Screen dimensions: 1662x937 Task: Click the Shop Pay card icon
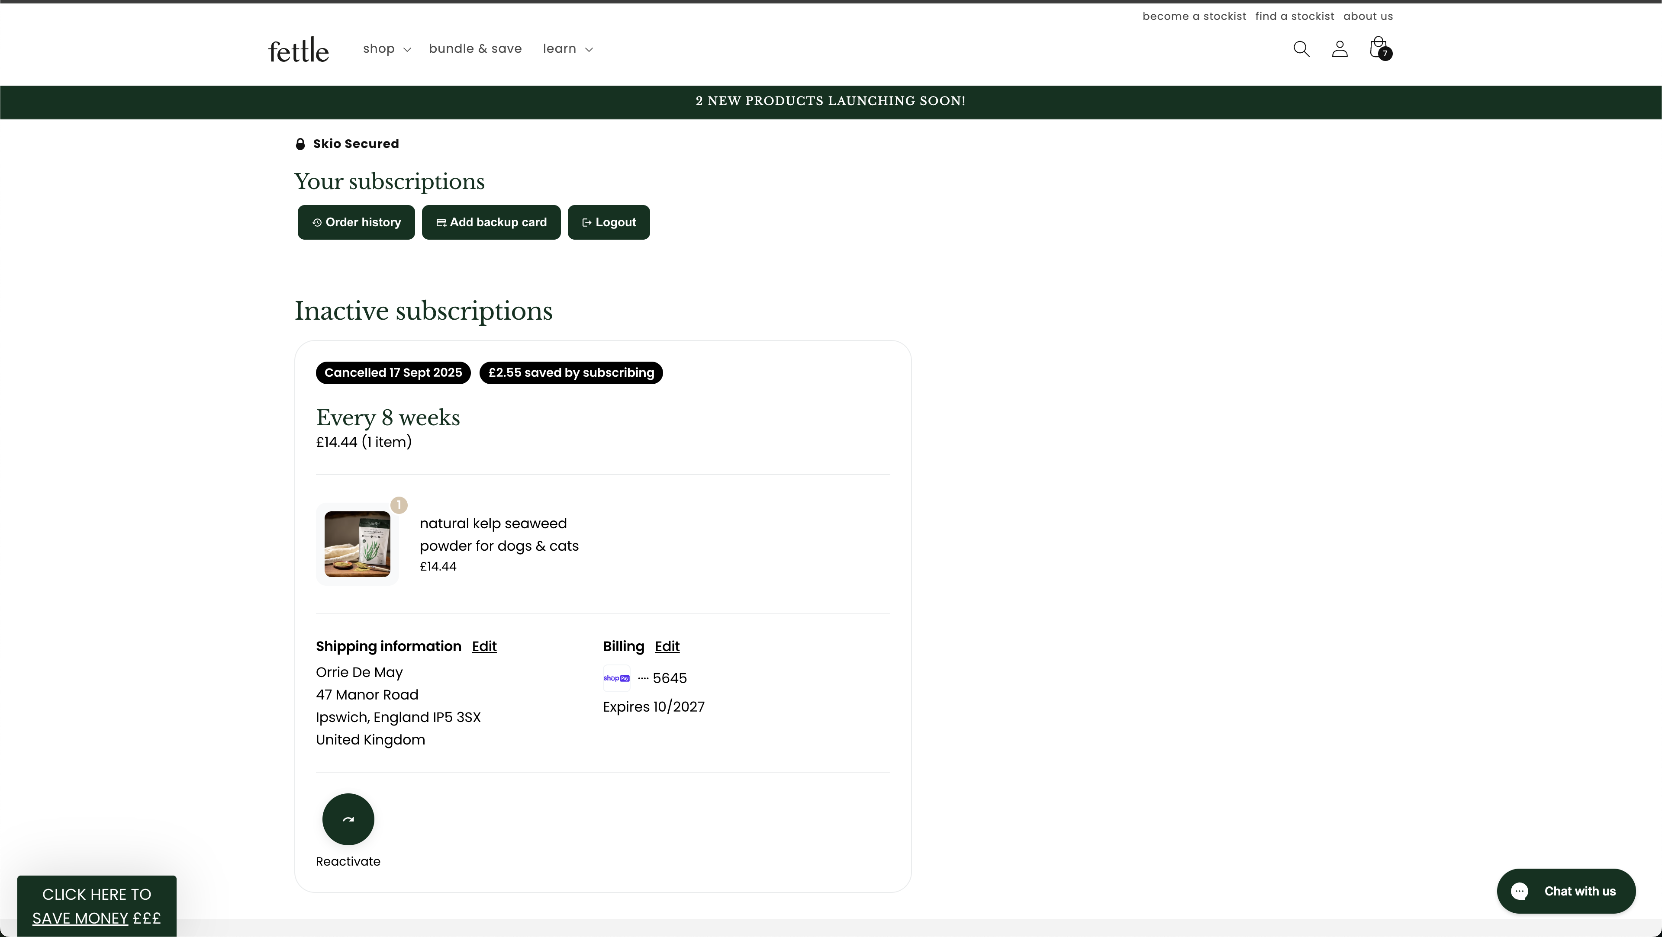616,678
